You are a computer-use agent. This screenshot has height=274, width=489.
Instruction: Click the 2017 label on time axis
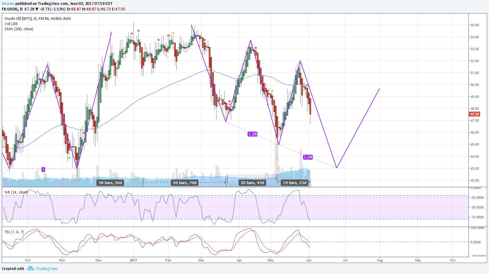134,260
